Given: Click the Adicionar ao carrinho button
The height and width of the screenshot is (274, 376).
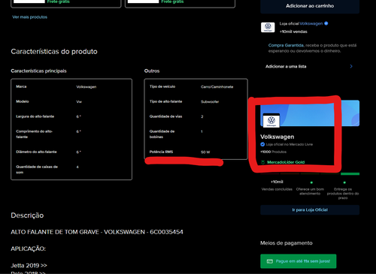Looking at the screenshot, I should (x=310, y=6).
